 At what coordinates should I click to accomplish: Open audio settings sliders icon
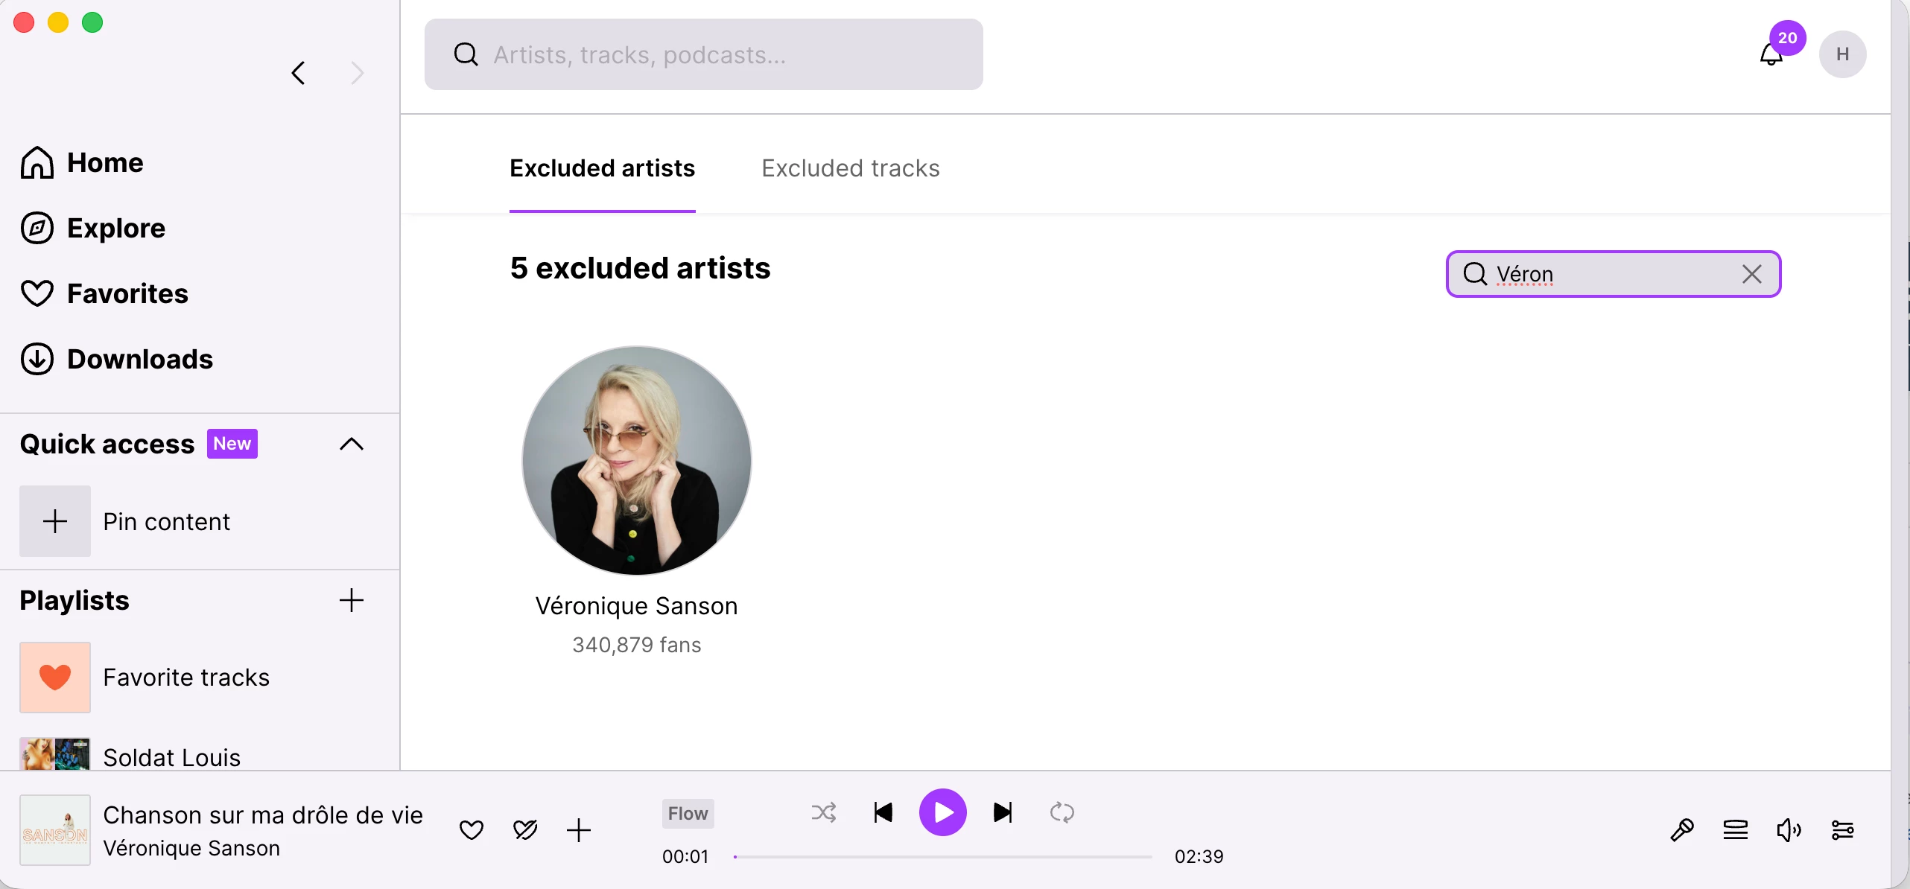click(x=1842, y=829)
